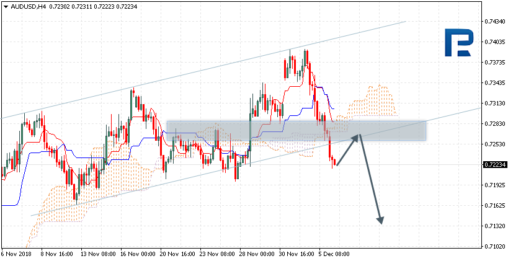
Task: Click price level 0.71925 on the axis
Action: tap(495, 185)
